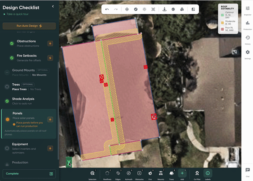Open the Production panel in right sidebar

click(x=247, y=25)
